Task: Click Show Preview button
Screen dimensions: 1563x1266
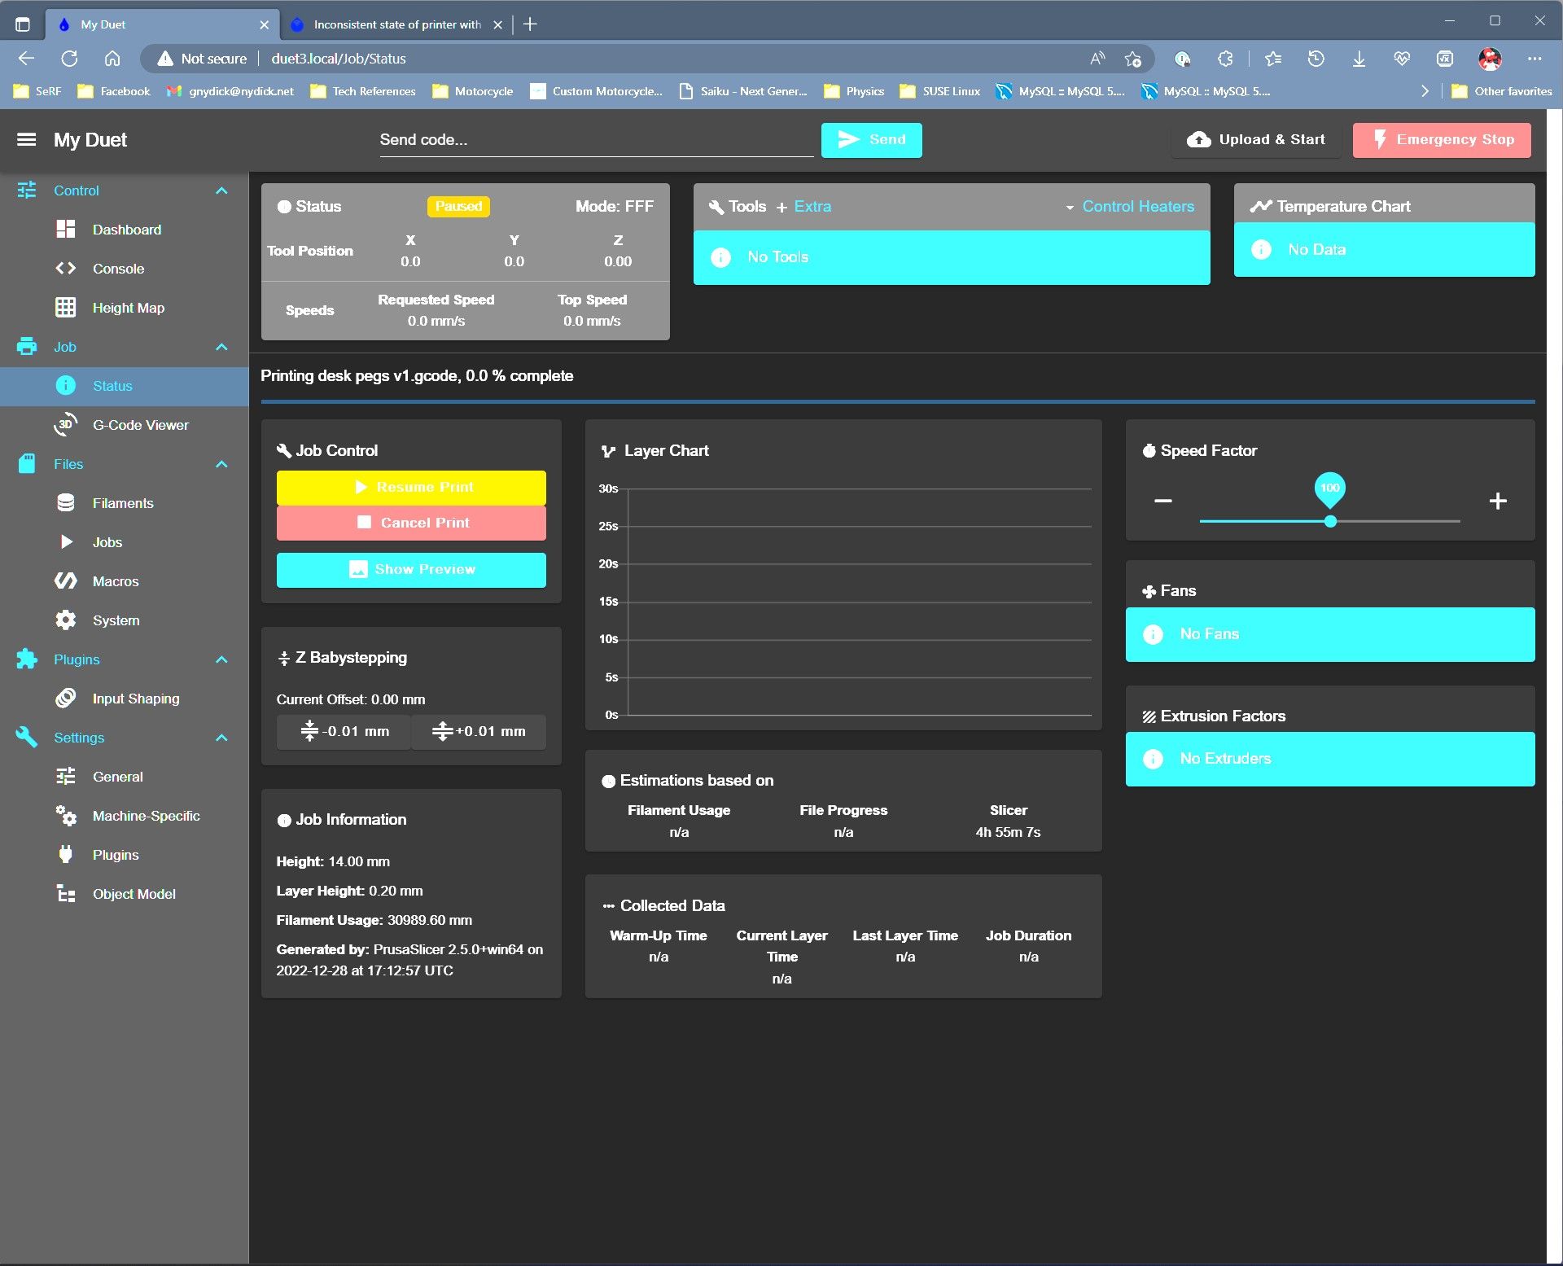Action: click(x=411, y=570)
